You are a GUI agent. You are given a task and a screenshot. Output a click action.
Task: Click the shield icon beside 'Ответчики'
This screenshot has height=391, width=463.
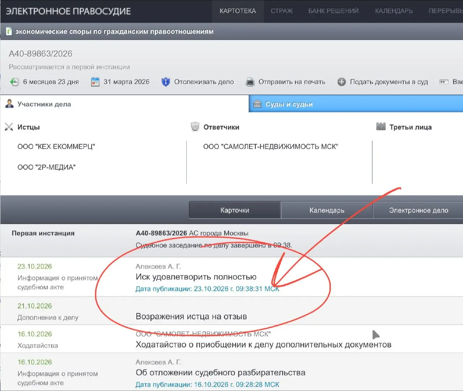(x=195, y=127)
